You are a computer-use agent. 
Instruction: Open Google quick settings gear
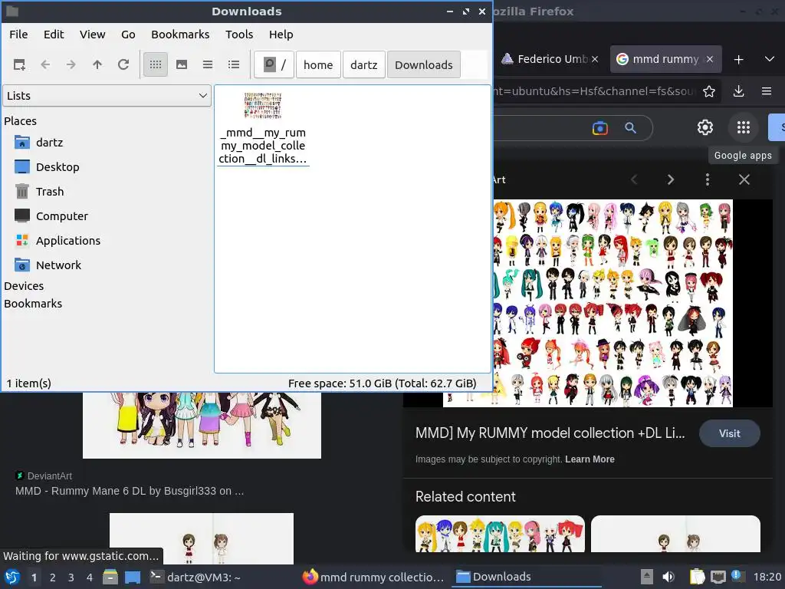pos(705,127)
